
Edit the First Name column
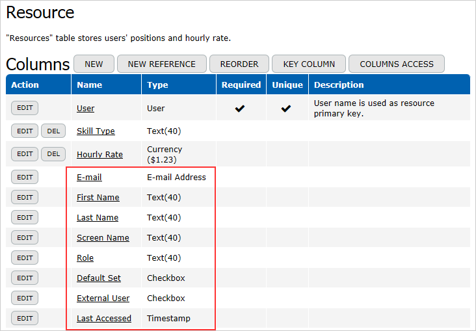25,197
